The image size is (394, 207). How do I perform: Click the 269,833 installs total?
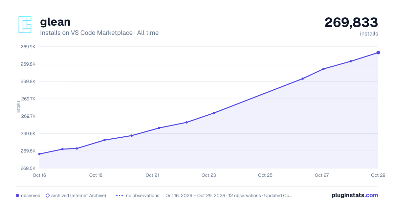pyautogui.click(x=351, y=23)
